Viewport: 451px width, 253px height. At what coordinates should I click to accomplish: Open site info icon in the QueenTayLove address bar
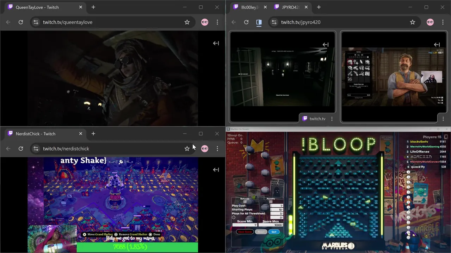coord(36,22)
